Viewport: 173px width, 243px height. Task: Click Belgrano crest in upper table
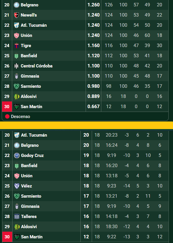(x=17, y=5)
